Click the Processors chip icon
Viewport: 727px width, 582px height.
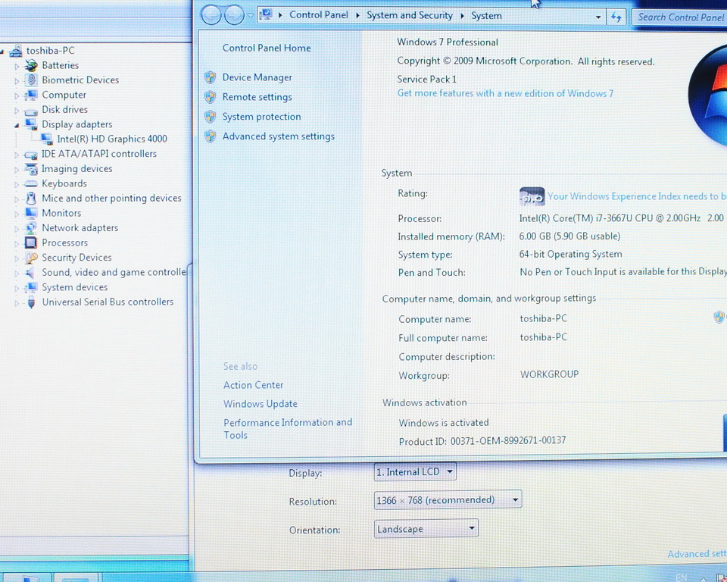[x=31, y=242]
